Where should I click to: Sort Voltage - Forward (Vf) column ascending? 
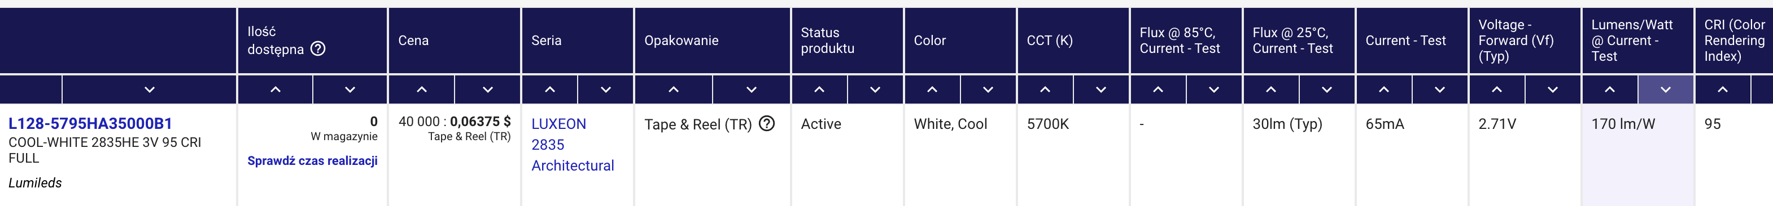(x=1496, y=89)
